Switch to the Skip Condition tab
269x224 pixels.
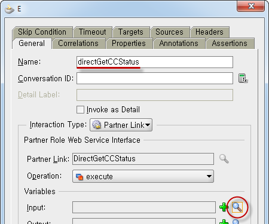pyautogui.click(x=42, y=32)
